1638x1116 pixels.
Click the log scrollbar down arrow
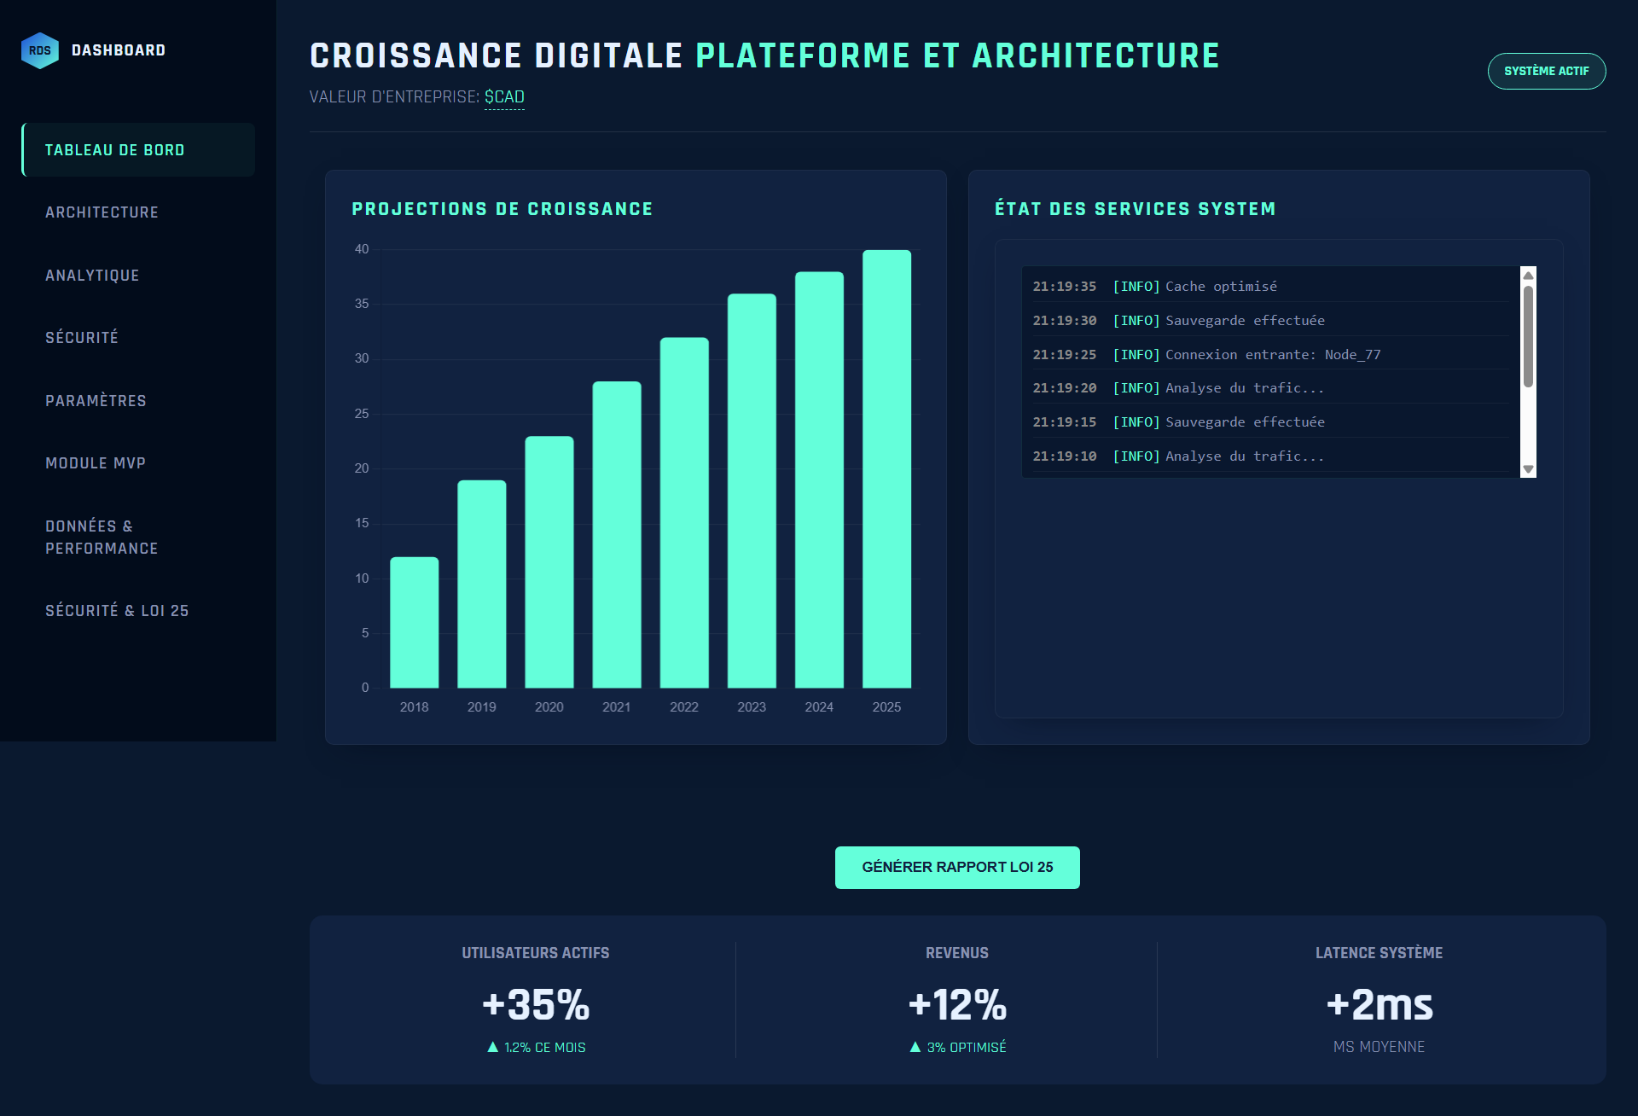(1528, 469)
